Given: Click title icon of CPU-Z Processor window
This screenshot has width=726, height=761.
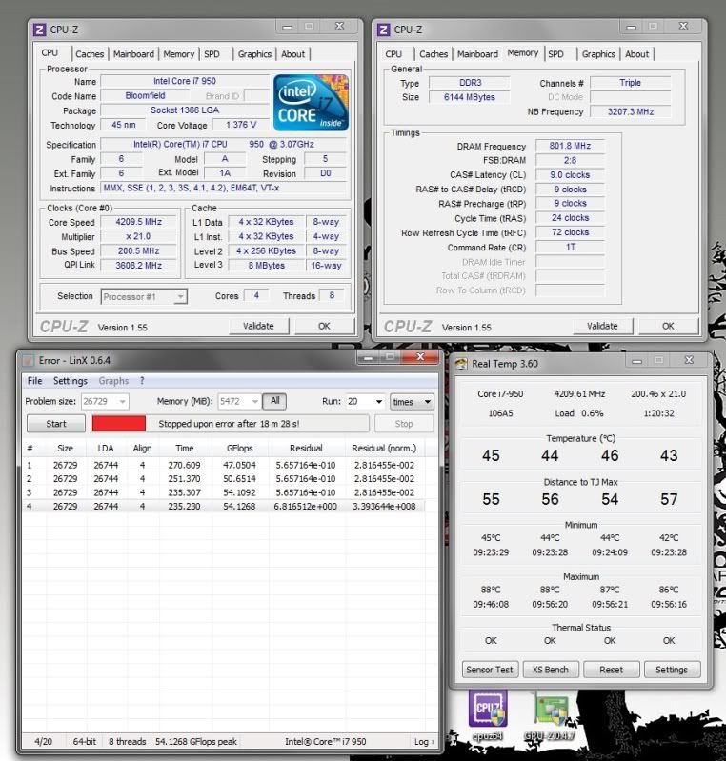Looking at the screenshot, I should 39,30.
